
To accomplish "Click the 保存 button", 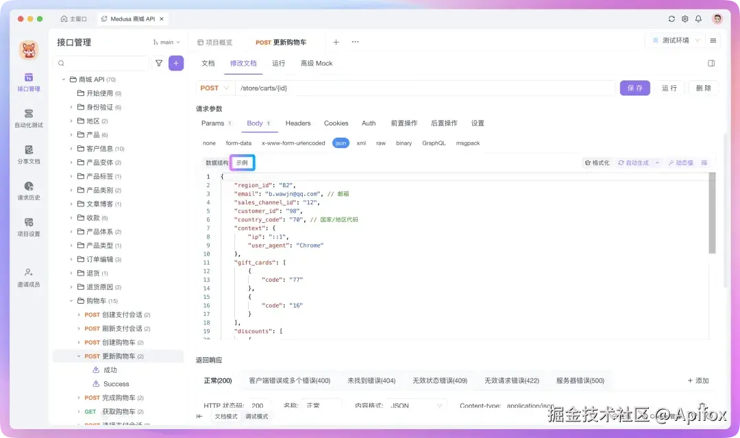I will [x=634, y=88].
